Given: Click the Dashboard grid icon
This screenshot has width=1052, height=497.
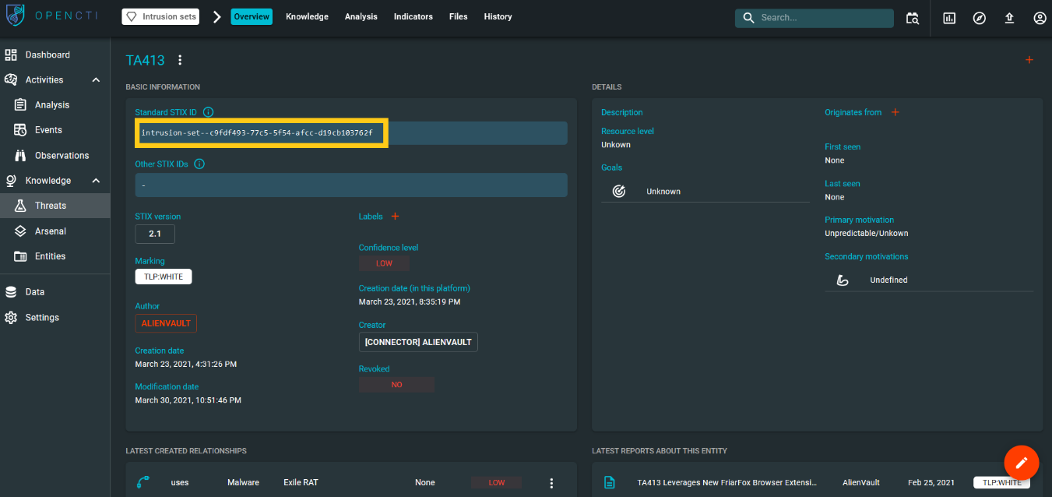Looking at the screenshot, I should click(11, 55).
